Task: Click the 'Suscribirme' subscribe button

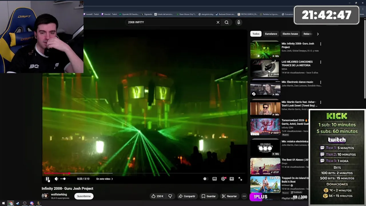Action: coord(84,196)
